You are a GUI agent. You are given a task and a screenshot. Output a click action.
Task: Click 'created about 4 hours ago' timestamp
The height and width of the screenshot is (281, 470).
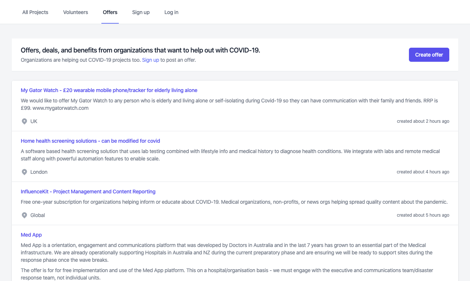pyautogui.click(x=423, y=172)
